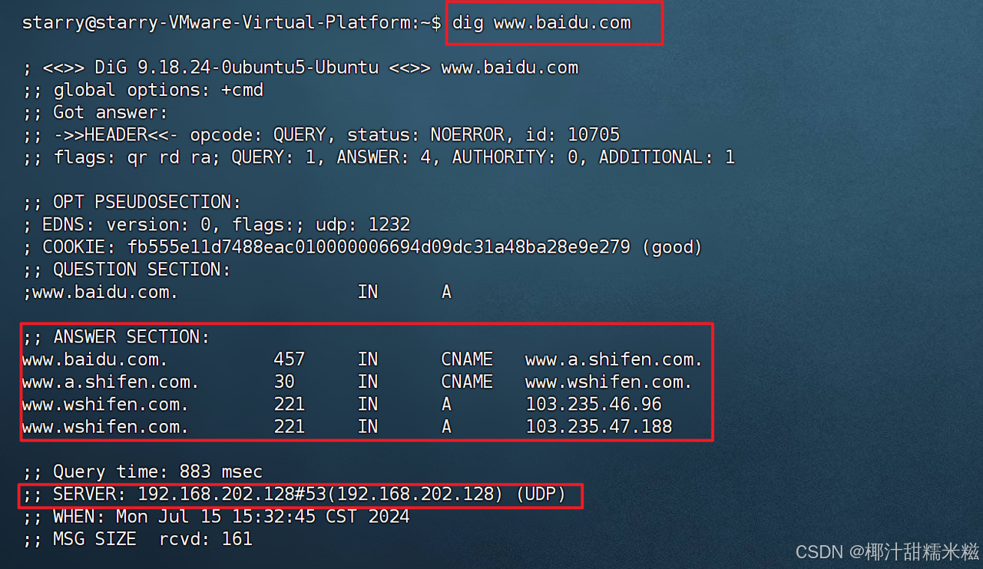Click the HEADER line with id 10705
The height and width of the screenshot is (569, 983).
pos(321,135)
